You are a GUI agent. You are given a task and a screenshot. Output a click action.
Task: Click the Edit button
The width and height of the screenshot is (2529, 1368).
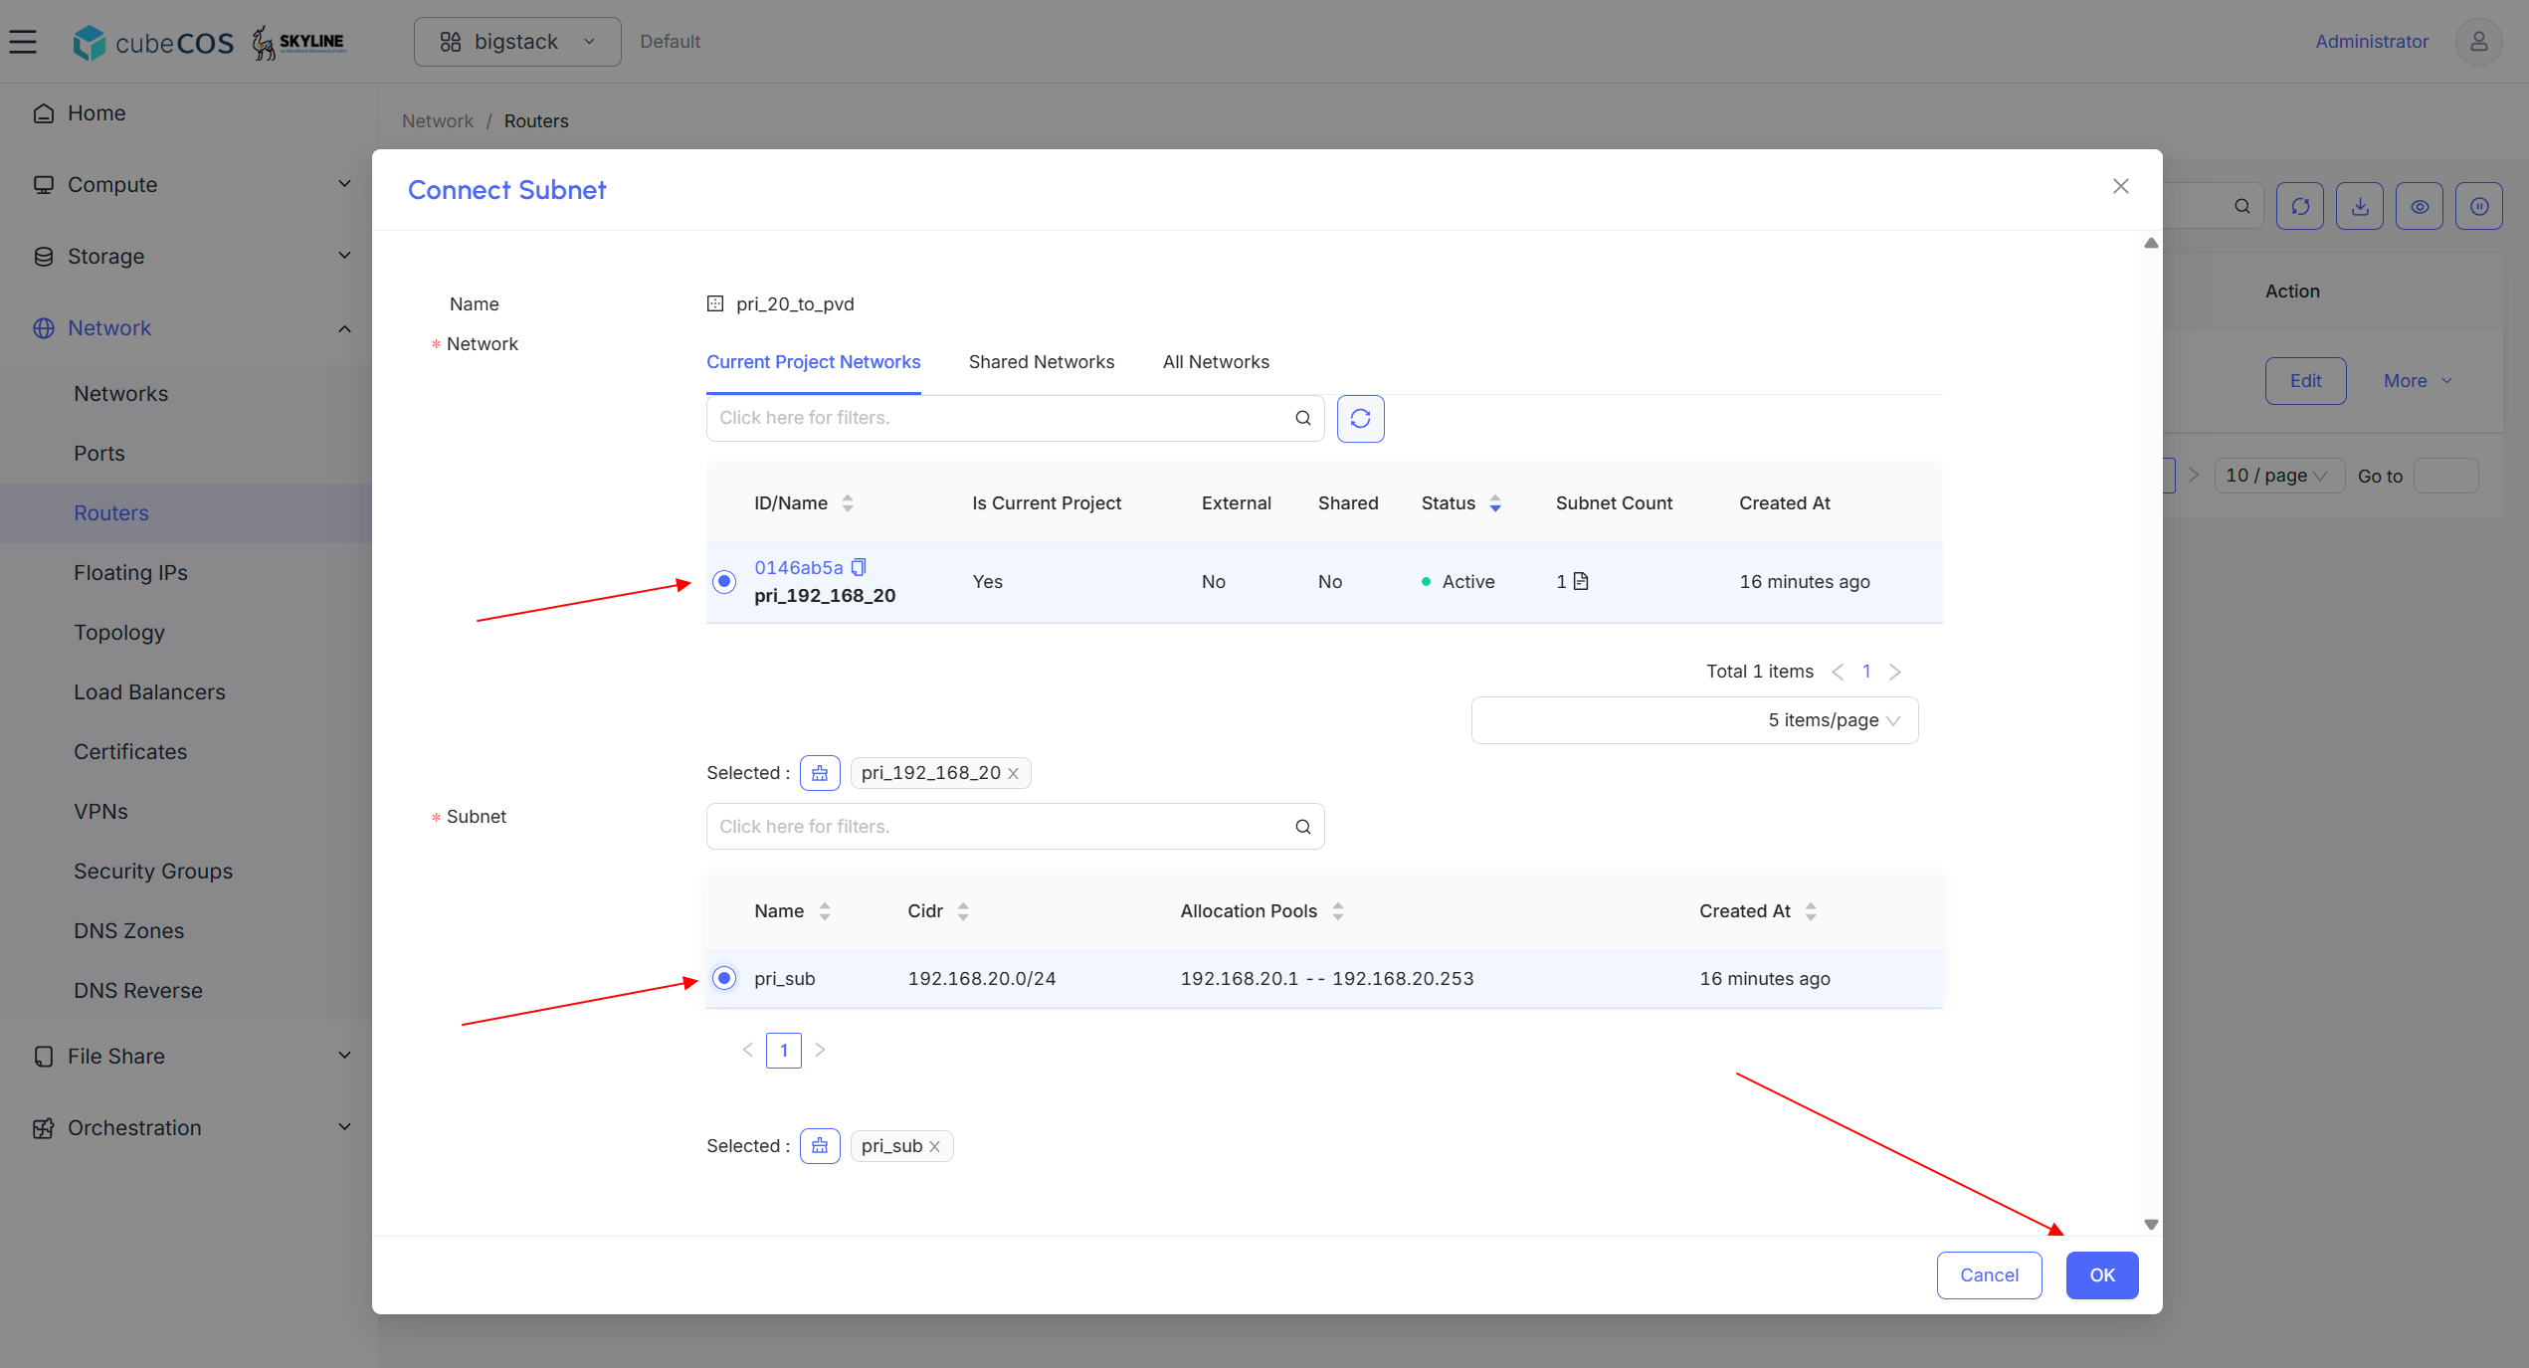pyautogui.click(x=2305, y=381)
